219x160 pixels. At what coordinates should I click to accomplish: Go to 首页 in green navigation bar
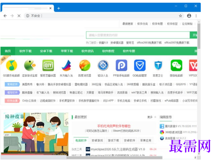tap(8, 51)
